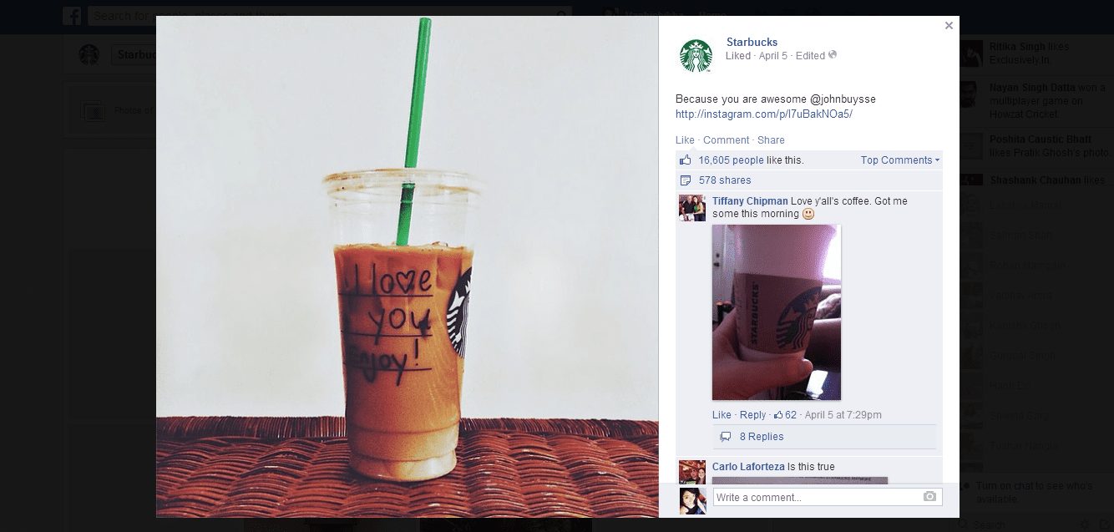Click the replies icon beside 8 Replies

tap(726, 437)
